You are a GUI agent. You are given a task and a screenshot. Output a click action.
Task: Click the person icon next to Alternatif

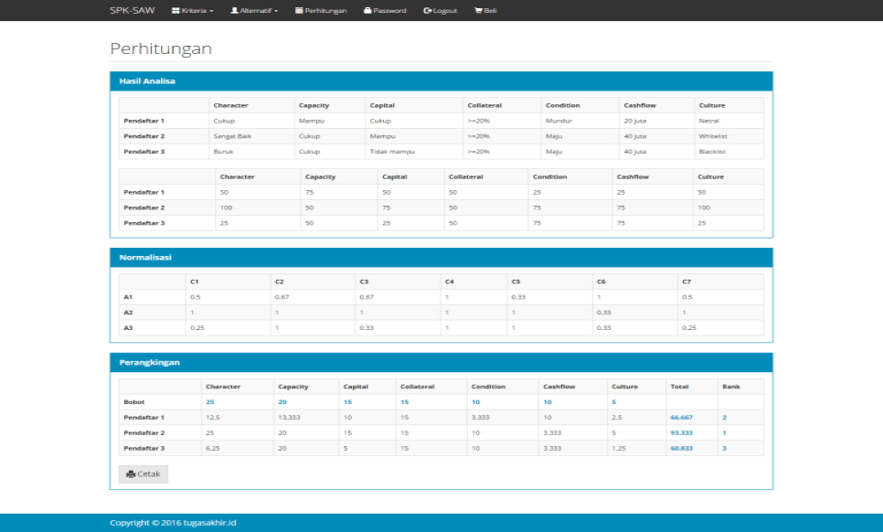[235, 10]
